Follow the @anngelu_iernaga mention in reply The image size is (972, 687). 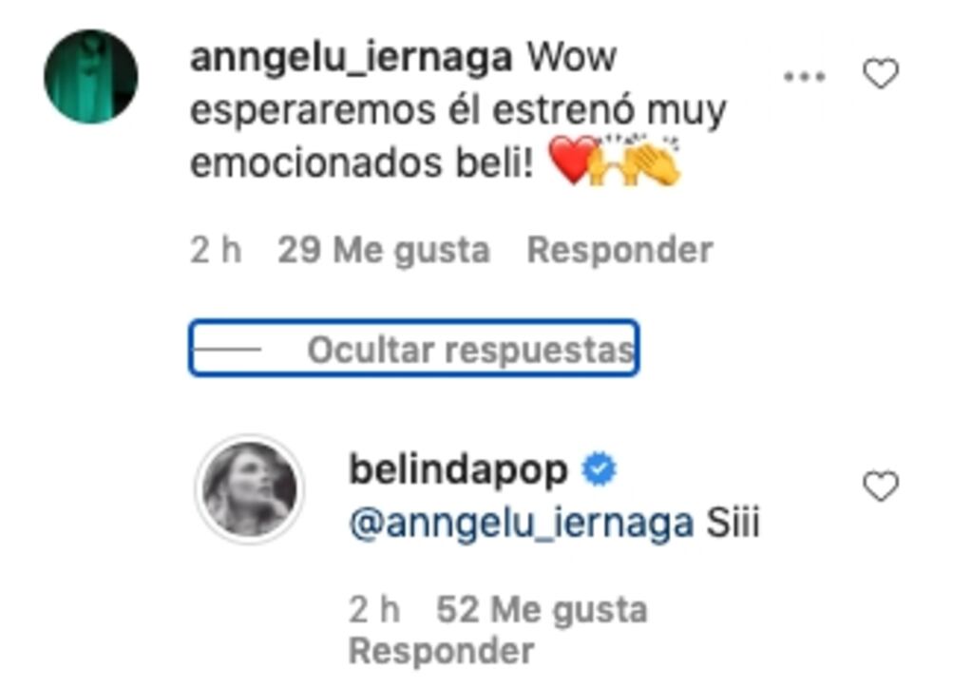pos(522,524)
